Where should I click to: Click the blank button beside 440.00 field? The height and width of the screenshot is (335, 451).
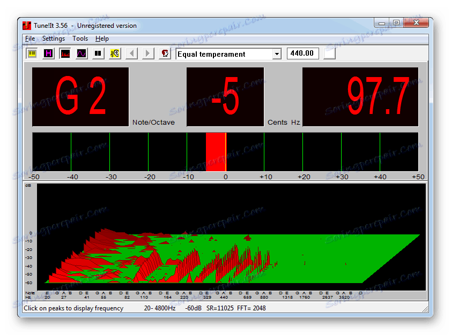click(329, 54)
